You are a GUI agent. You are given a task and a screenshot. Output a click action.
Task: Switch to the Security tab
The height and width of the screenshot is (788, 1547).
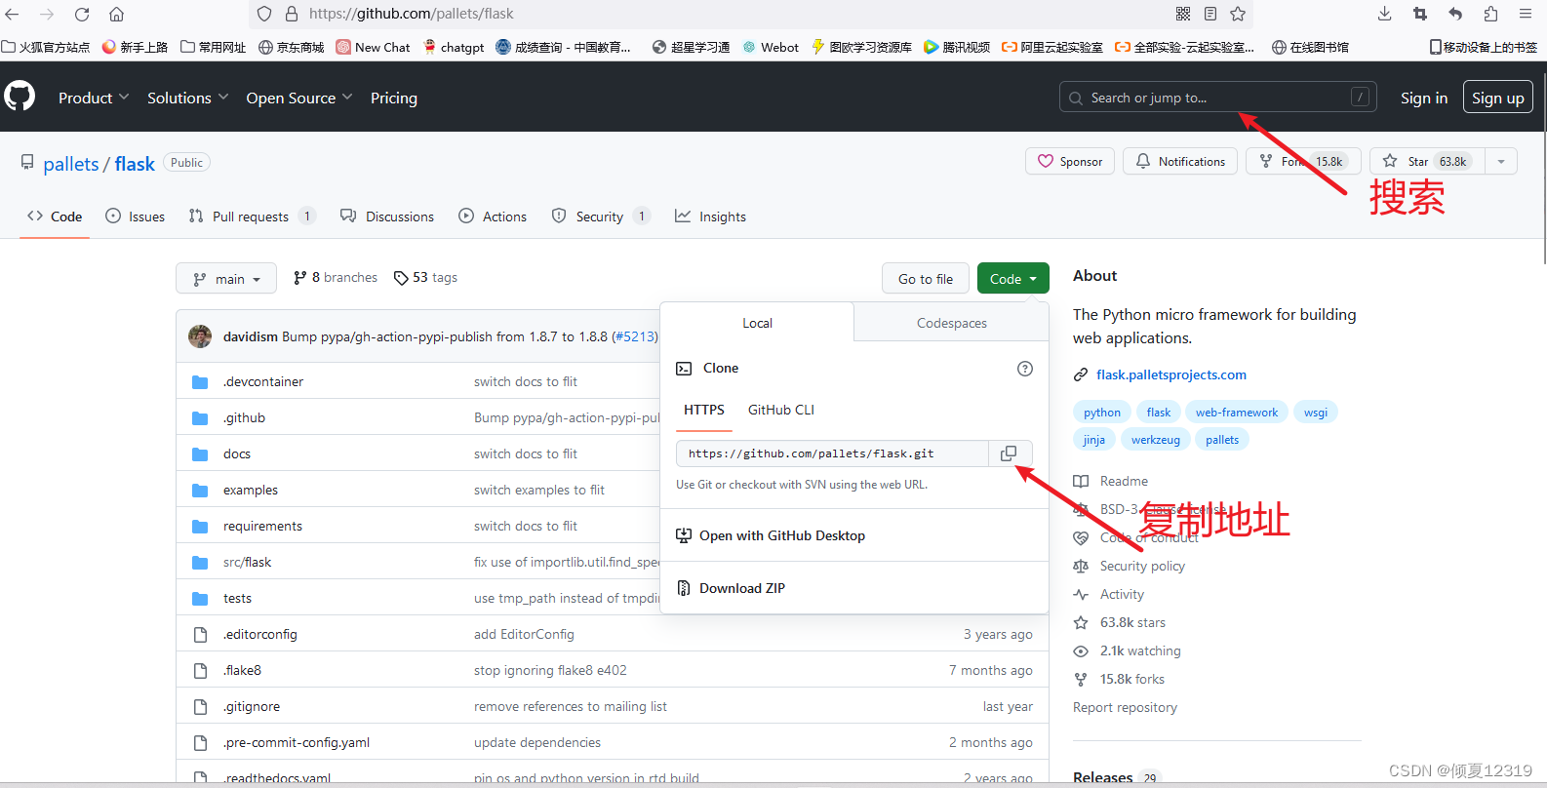[x=601, y=217]
